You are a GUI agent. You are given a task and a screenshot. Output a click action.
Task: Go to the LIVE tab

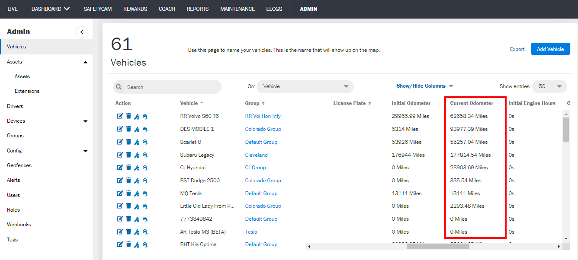(13, 9)
